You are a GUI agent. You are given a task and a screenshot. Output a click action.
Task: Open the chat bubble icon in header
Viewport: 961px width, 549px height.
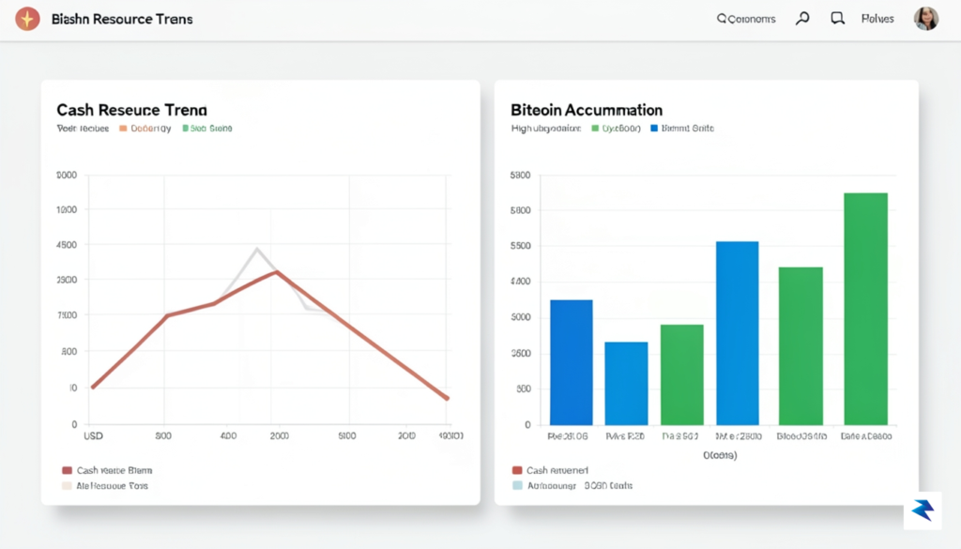tap(837, 19)
